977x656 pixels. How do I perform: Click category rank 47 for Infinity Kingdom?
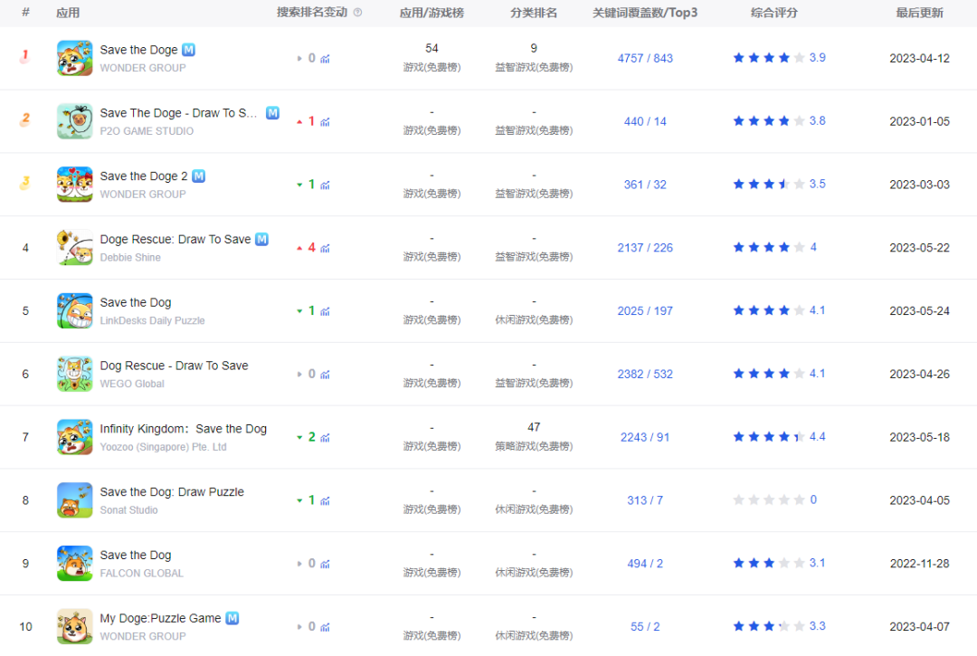534,427
